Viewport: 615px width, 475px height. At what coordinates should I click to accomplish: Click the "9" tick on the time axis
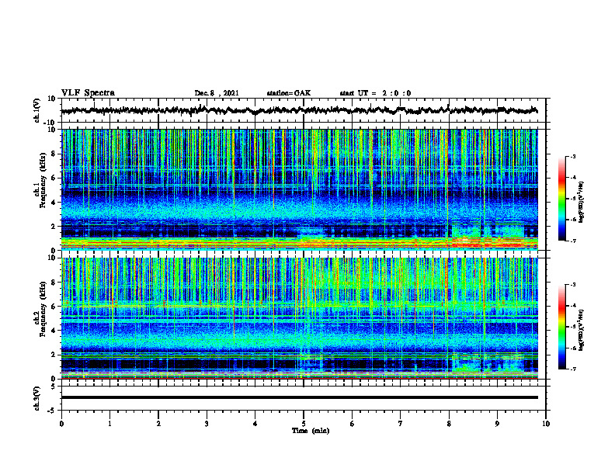497,424
